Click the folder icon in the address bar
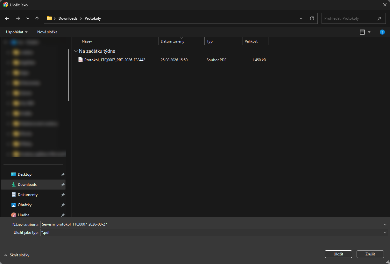 (49, 18)
